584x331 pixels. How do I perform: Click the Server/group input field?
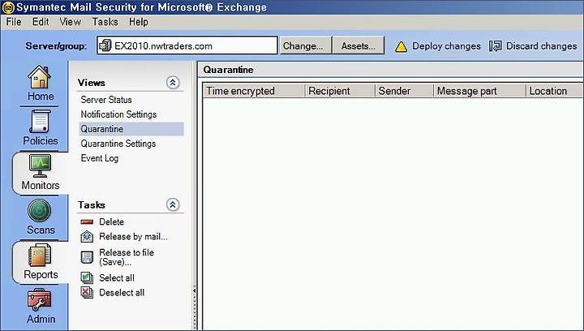187,45
